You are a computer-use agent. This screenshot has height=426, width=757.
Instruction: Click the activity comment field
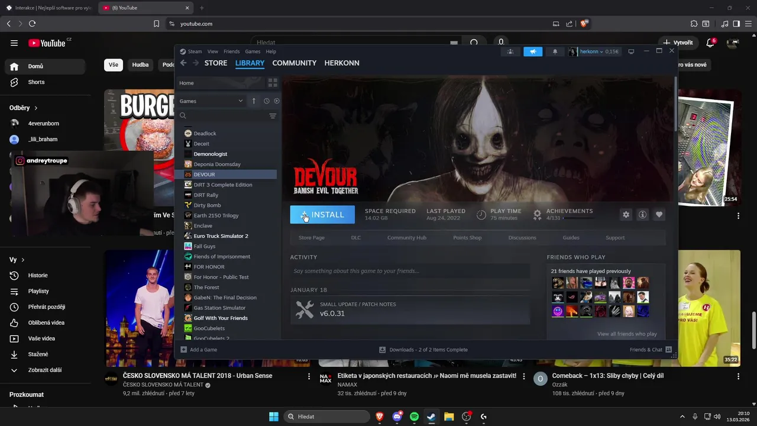(410, 271)
